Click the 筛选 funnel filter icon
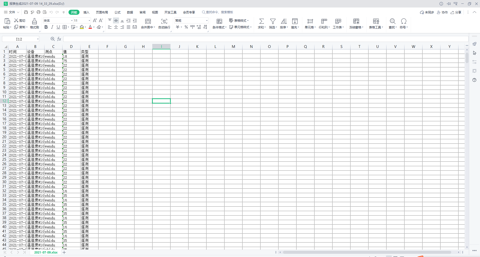Image resolution: width=480 pixels, height=257 pixels. [x=273, y=21]
